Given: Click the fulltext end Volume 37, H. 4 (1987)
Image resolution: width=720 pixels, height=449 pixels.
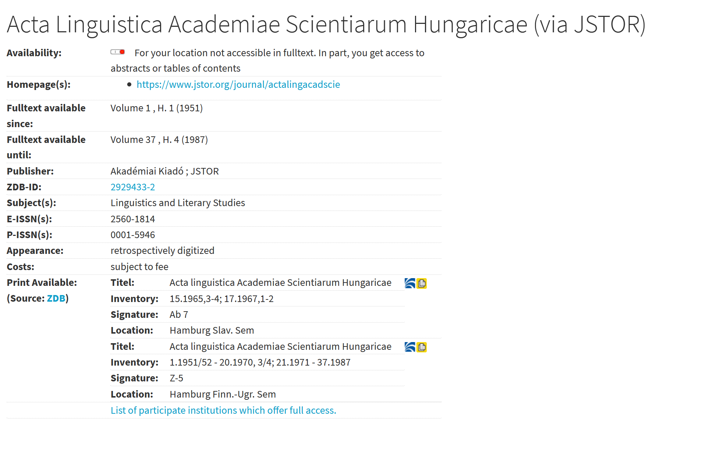Looking at the screenshot, I should (x=159, y=140).
